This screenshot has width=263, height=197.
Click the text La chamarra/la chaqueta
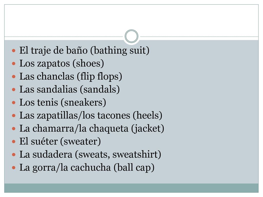click(x=74, y=129)
